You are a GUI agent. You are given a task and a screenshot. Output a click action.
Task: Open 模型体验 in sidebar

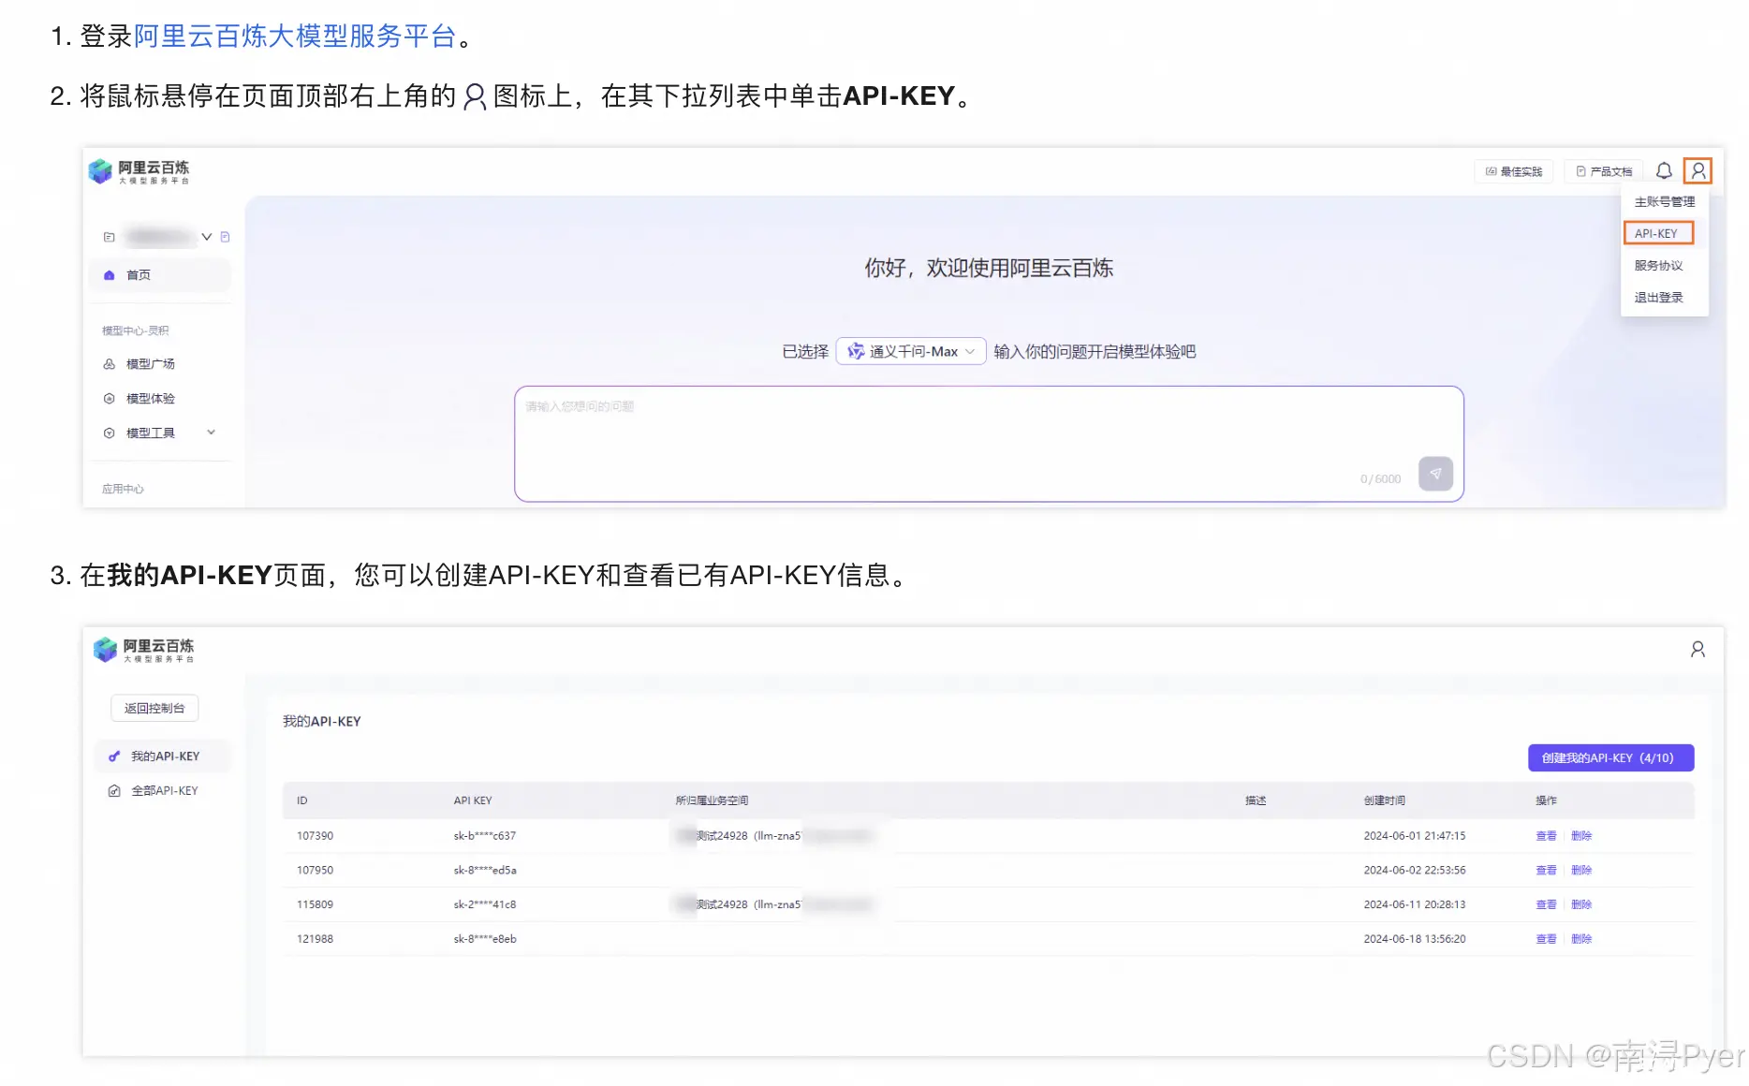[x=150, y=398]
